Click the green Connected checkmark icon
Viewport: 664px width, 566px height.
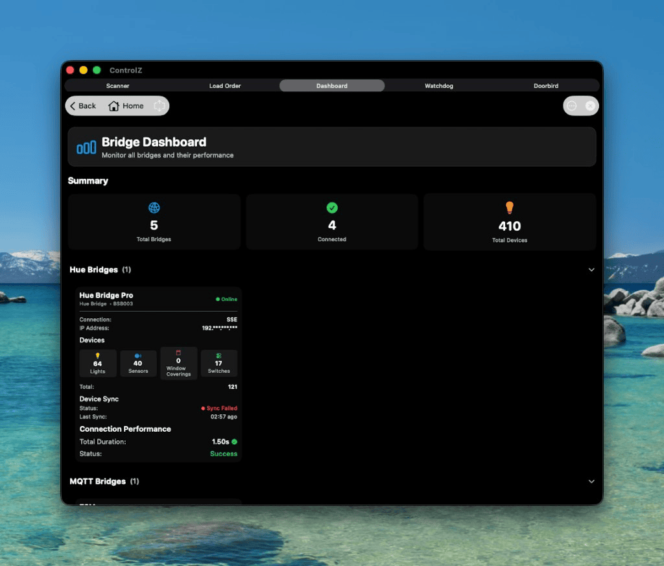(332, 208)
